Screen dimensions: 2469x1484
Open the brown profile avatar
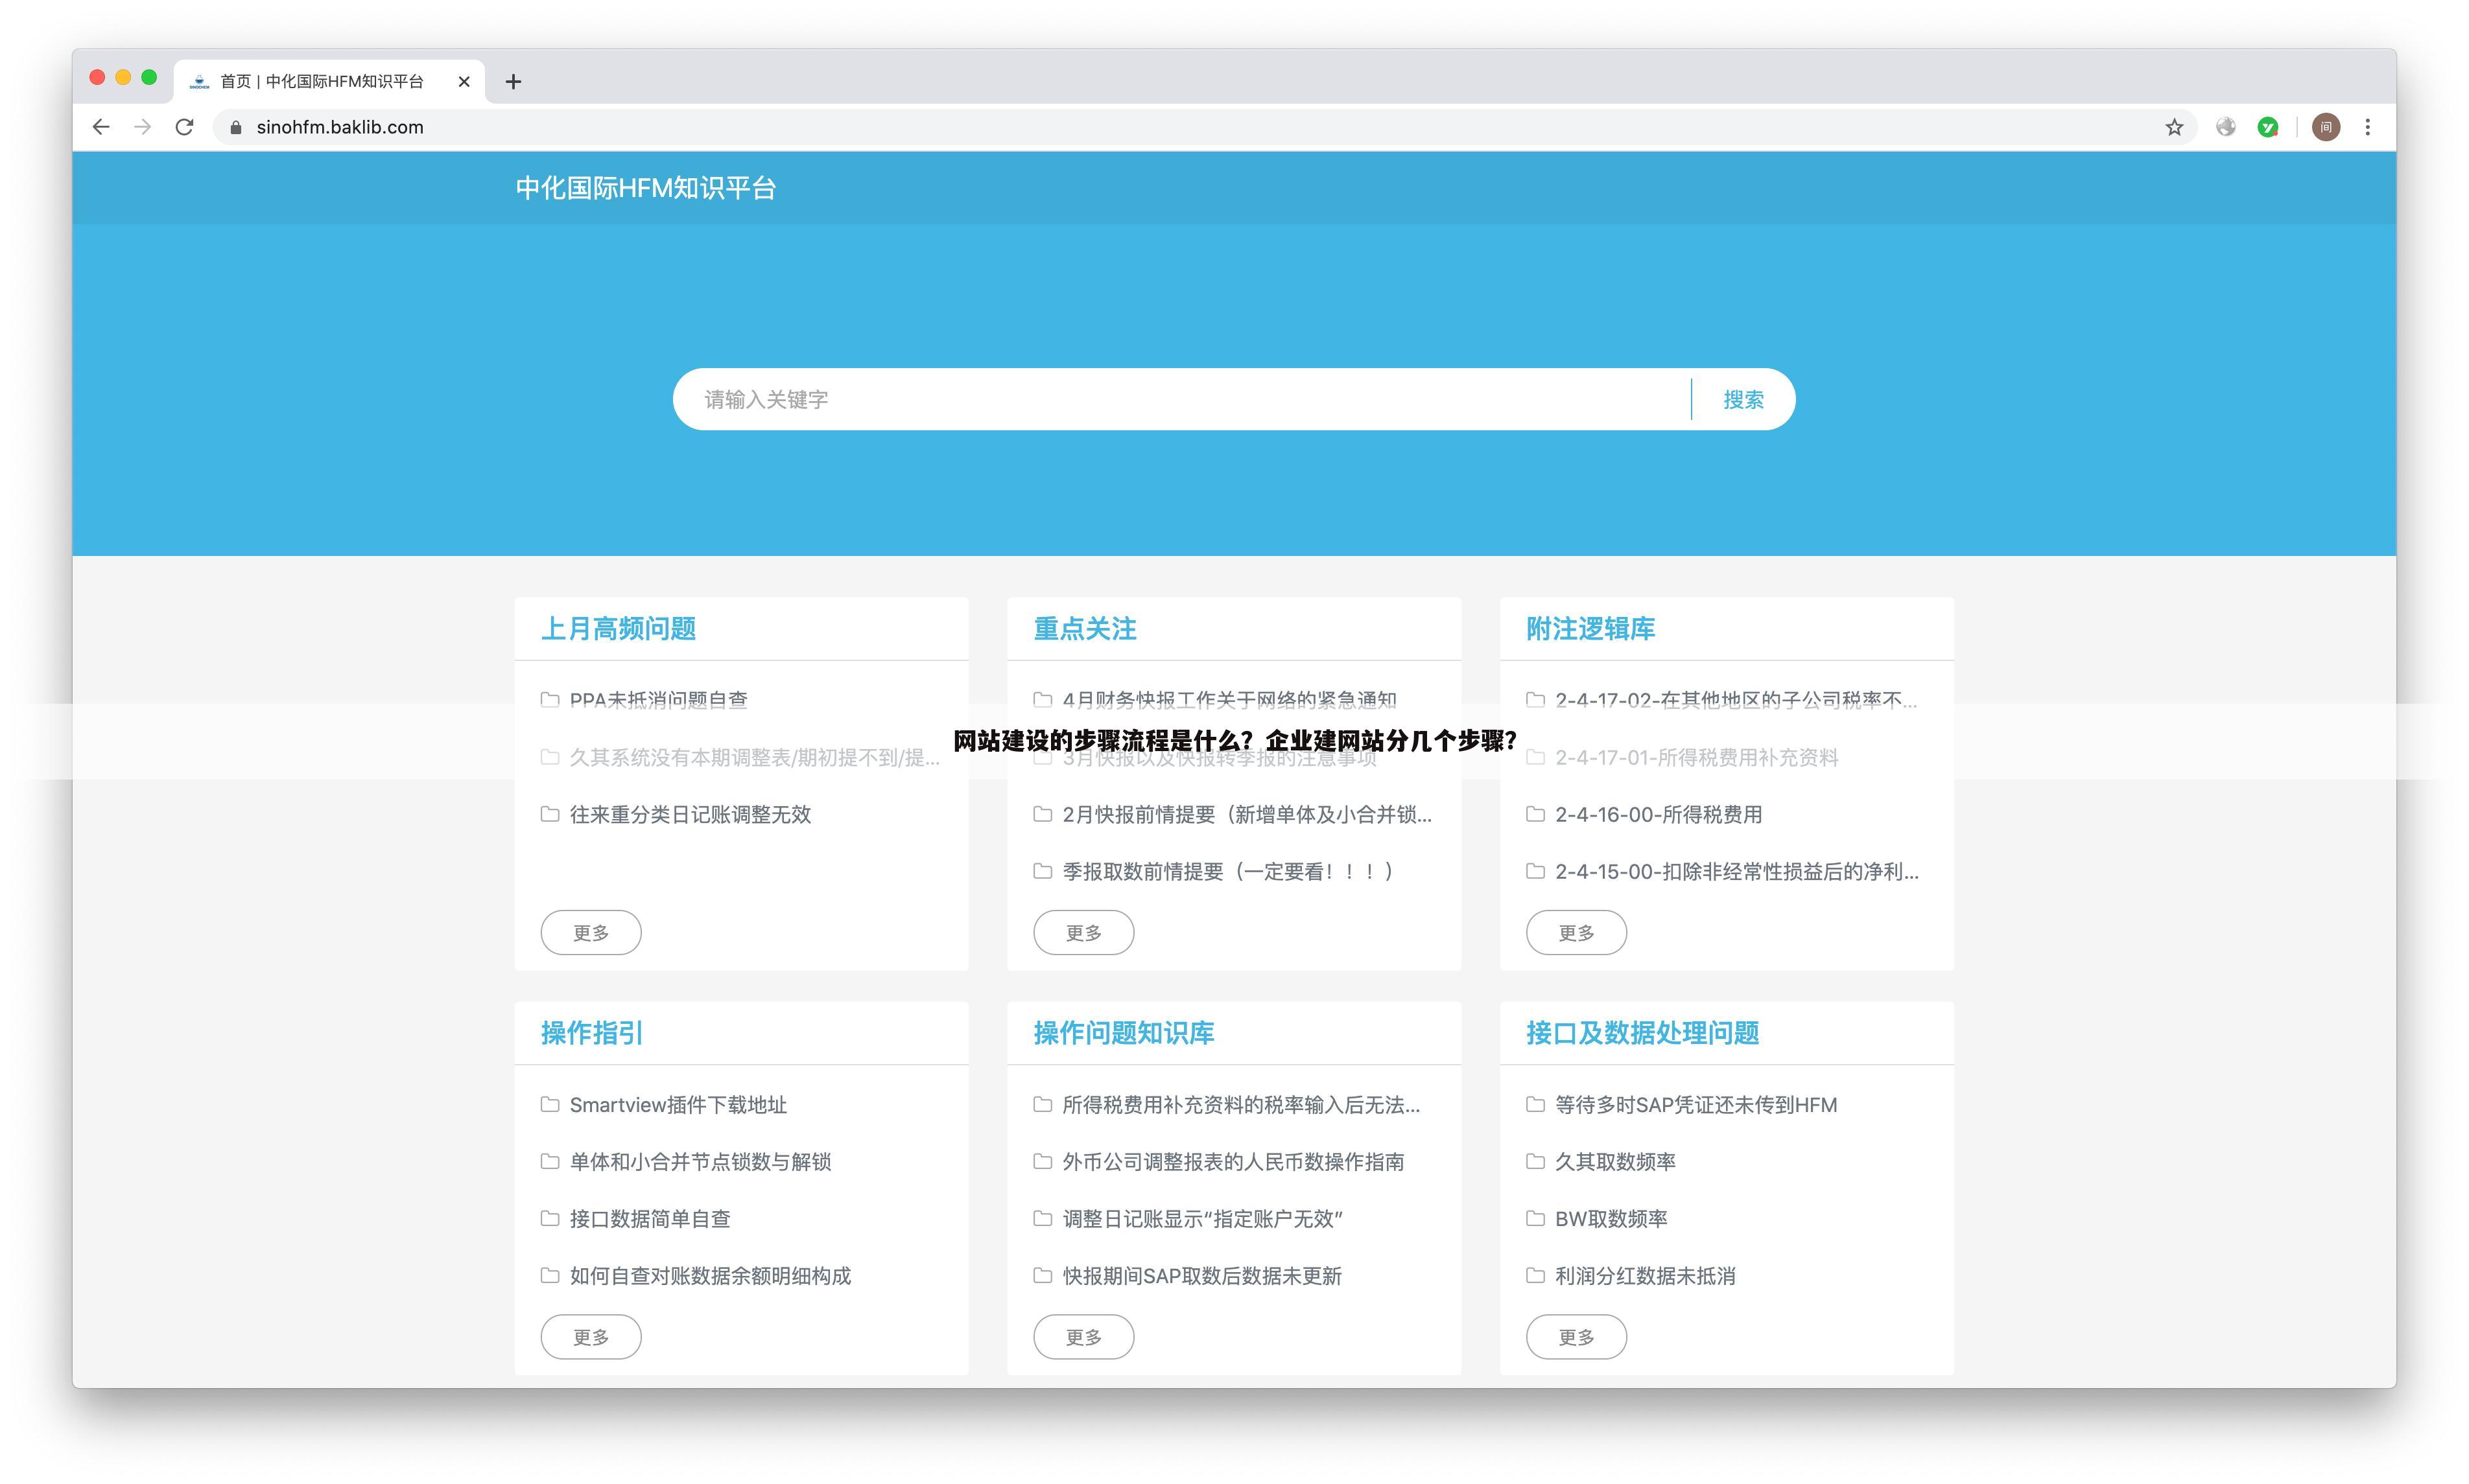pyautogui.click(x=2326, y=127)
